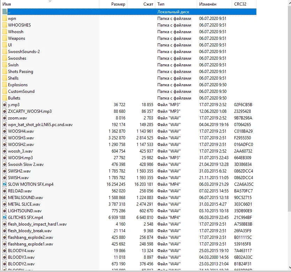Select the LIGHTSOUND.wav file name

(x=25, y=211)
